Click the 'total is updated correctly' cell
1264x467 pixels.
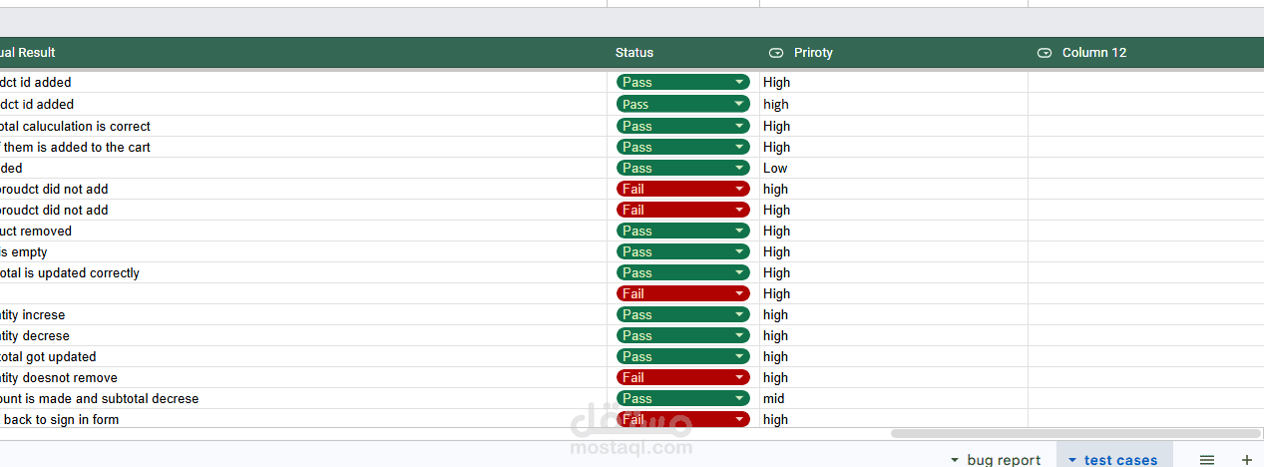pyautogui.click(x=70, y=272)
